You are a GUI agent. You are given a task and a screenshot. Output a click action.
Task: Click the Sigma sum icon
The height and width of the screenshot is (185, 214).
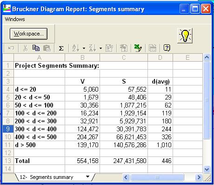coord(61,48)
